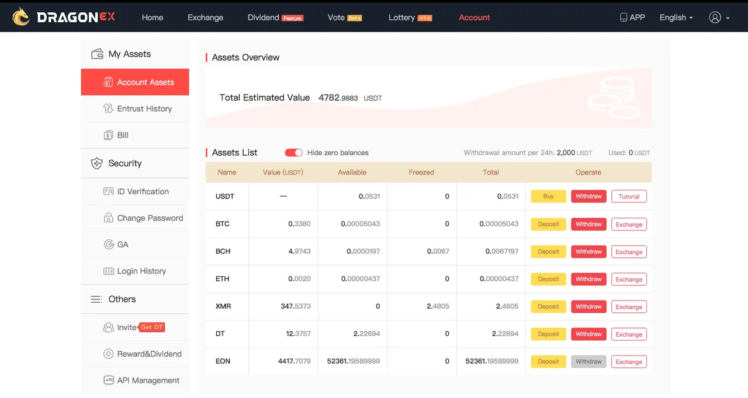The width and height of the screenshot is (748, 398).
Task: Click Withdraw button for BTC
Action: [x=588, y=224]
